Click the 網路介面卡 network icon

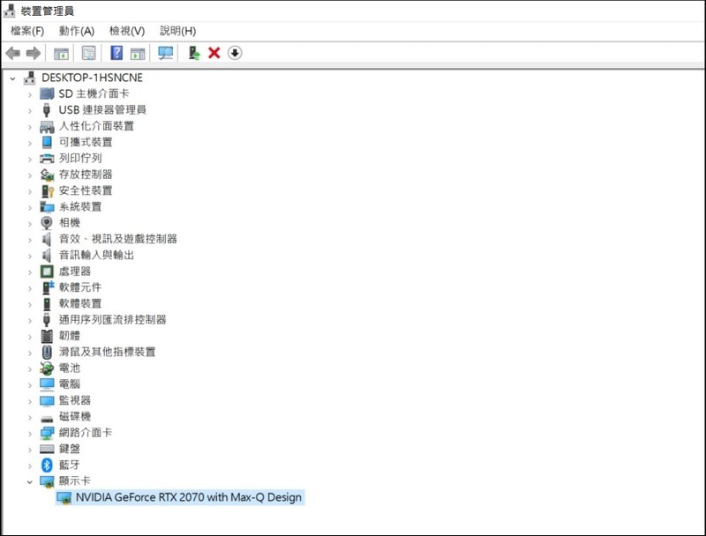point(47,433)
